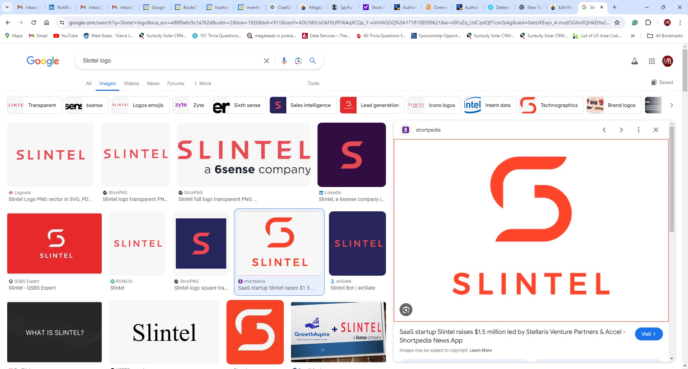Open the LinkedIn Slintel logo thumbnail
The image size is (688, 369).
coord(351,155)
